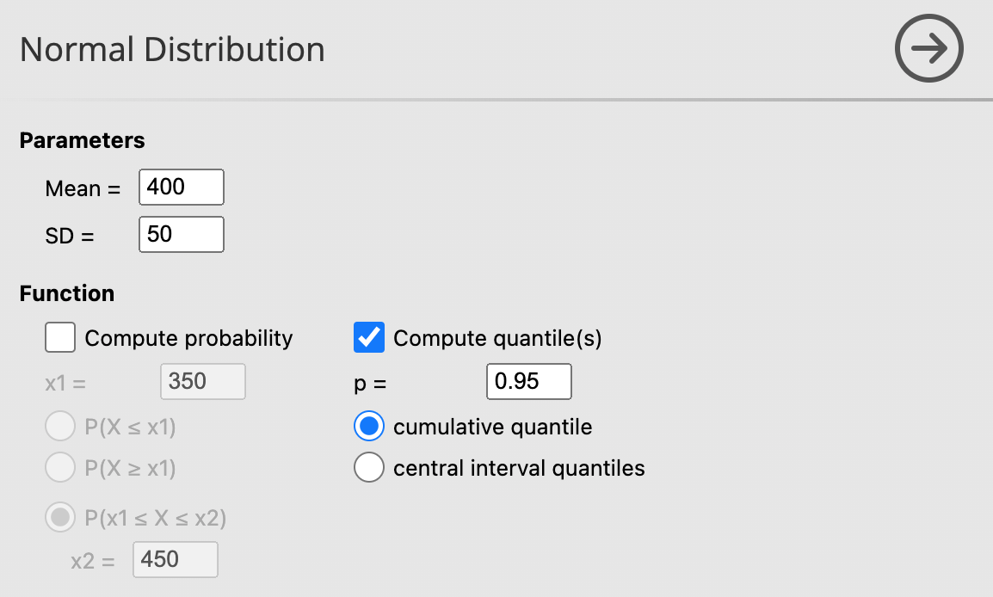This screenshot has height=597, width=993.
Task: Click the "x2 =" label
Action: [x=92, y=562]
